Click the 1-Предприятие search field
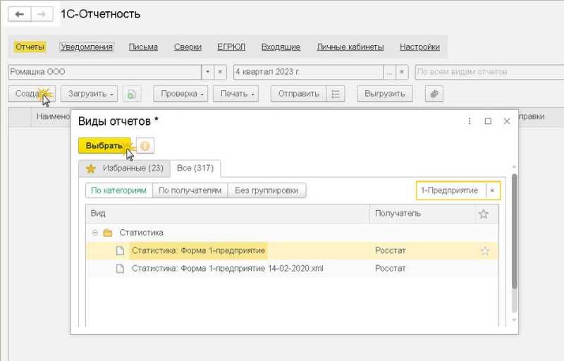The image size is (564, 361). [x=451, y=190]
